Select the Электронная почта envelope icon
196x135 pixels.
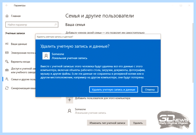[7, 53]
